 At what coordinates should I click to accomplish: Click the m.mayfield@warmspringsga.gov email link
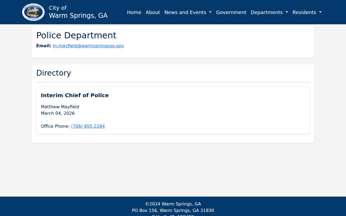(x=88, y=46)
